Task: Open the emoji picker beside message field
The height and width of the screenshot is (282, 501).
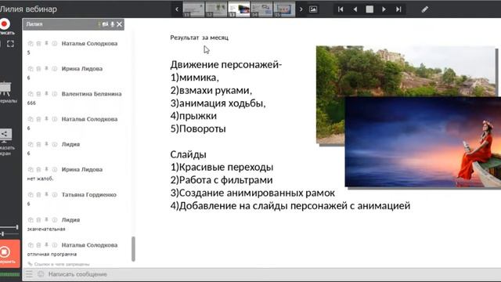Action: click(x=41, y=274)
